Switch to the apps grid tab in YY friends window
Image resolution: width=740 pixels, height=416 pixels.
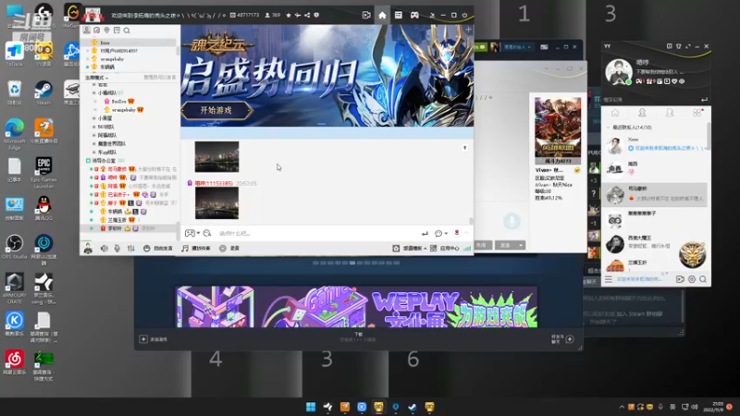click(x=697, y=113)
